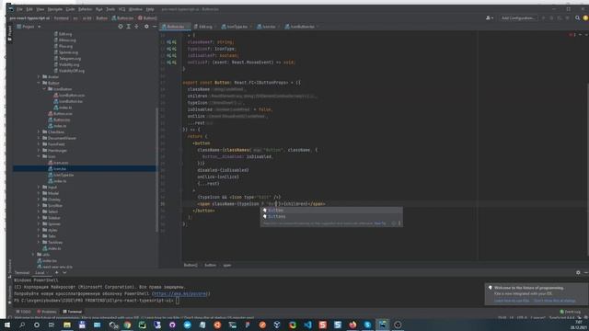Collapse the Button folder
The image size is (589, 331).
click(39, 83)
